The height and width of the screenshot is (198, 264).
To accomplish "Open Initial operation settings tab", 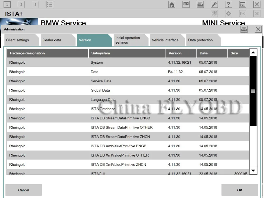I will [x=131, y=40].
